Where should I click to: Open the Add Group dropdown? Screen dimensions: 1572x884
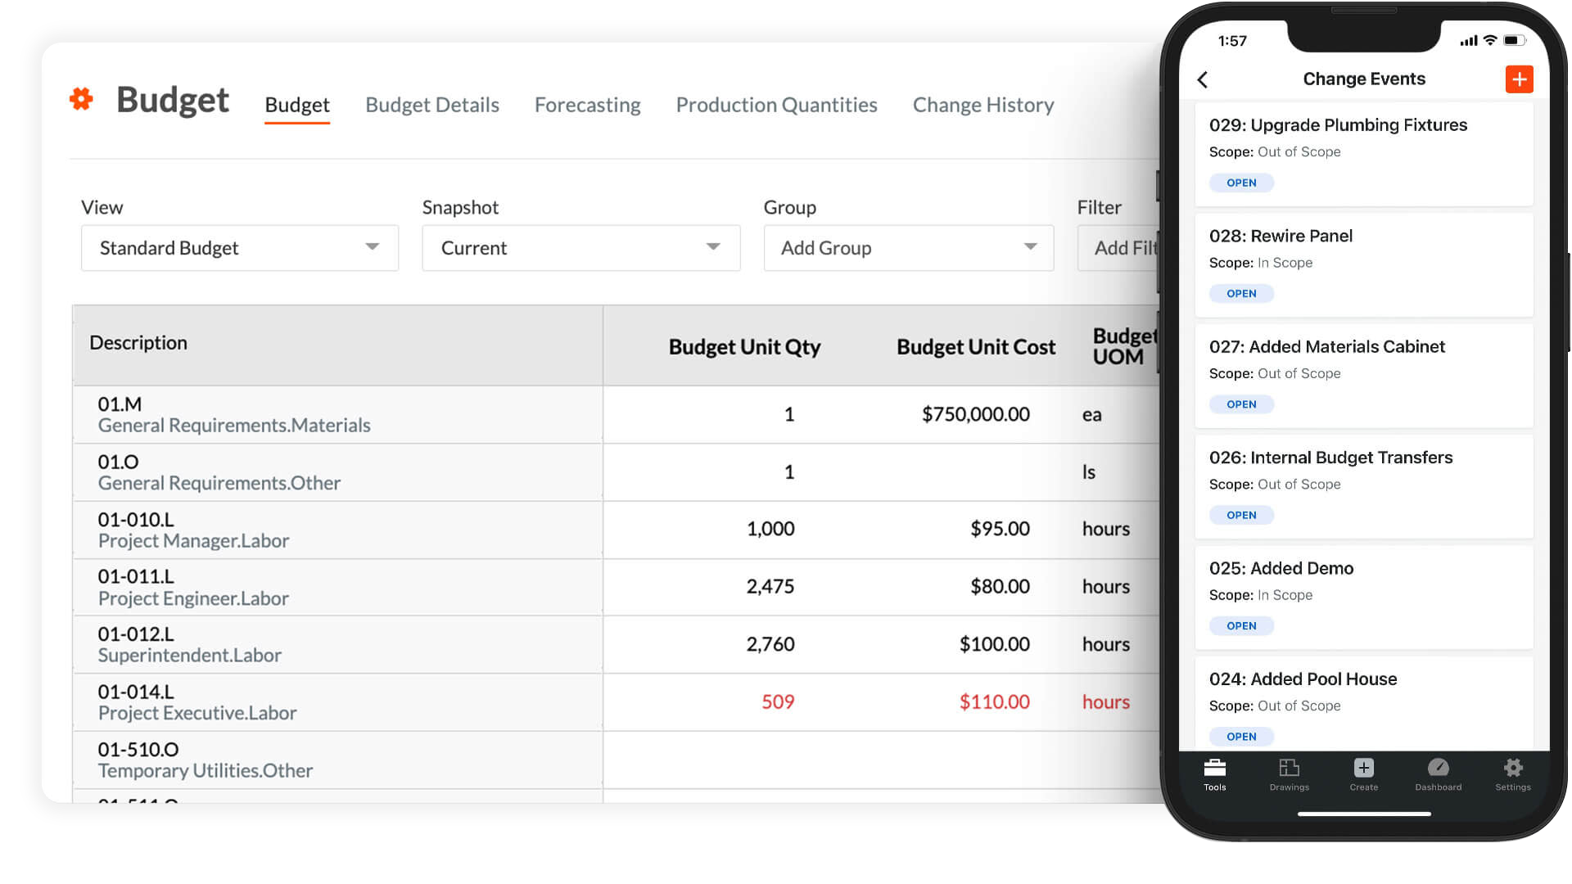[x=908, y=248]
